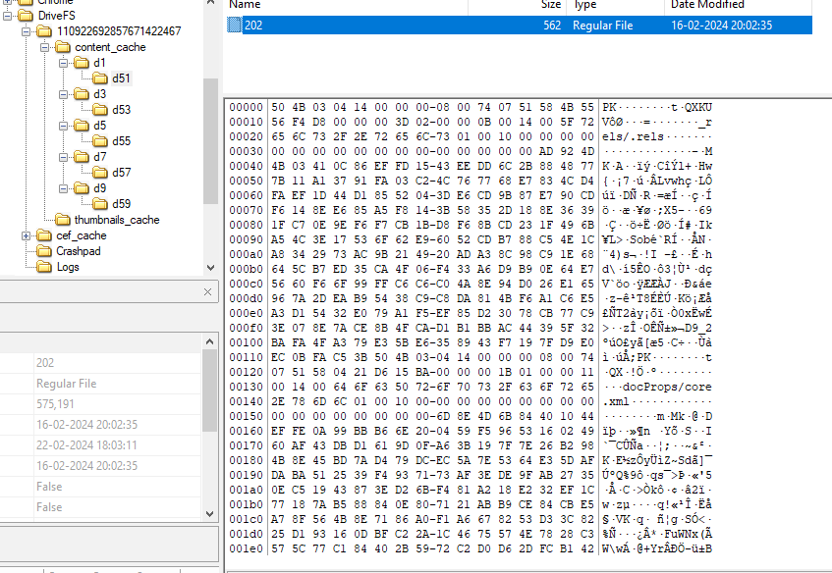Expand the cef_cache folder node
Image resolution: width=832 pixels, height=573 pixels.
click(x=27, y=235)
